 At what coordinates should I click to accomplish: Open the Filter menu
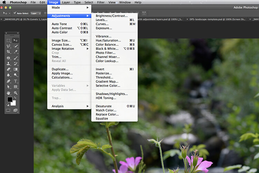101,2
